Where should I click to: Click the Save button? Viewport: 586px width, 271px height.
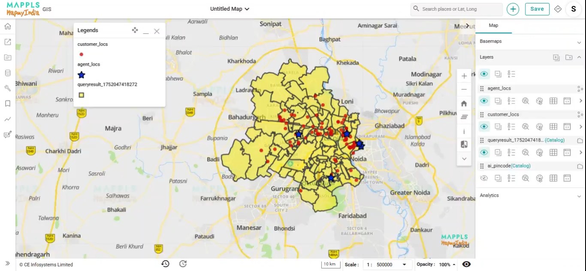coord(537,9)
